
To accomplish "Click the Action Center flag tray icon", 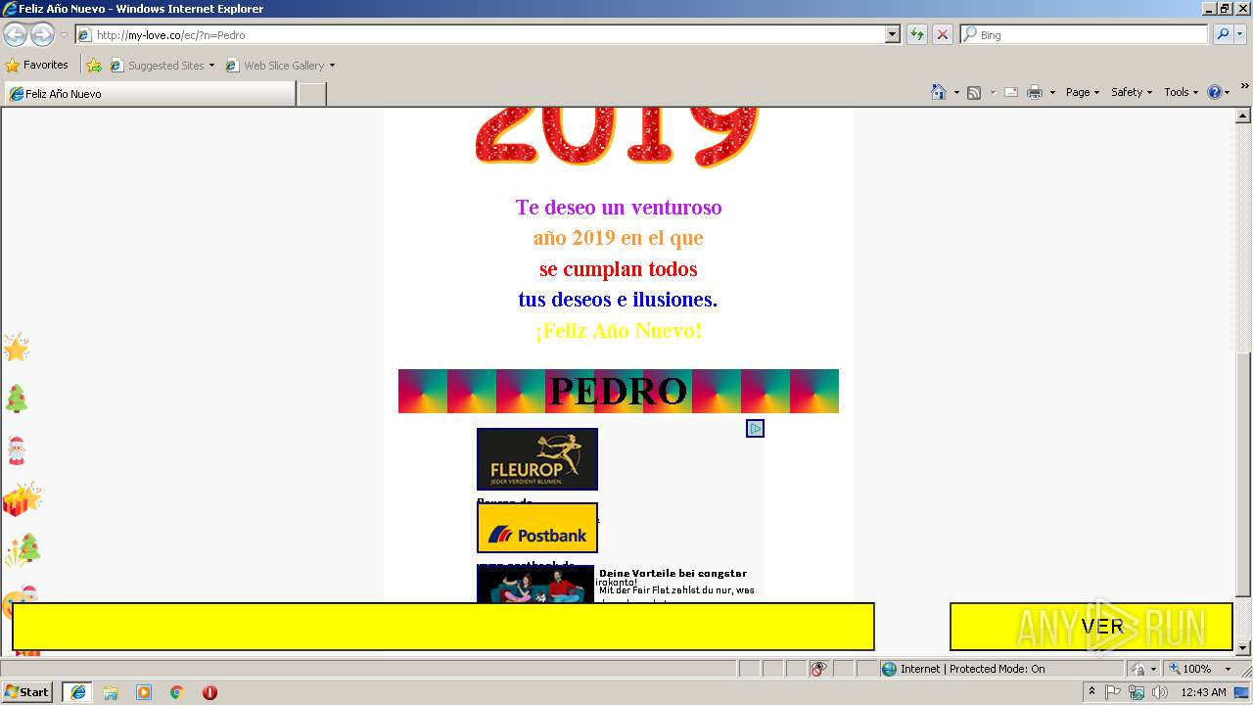I will pyautogui.click(x=1114, y=692).
